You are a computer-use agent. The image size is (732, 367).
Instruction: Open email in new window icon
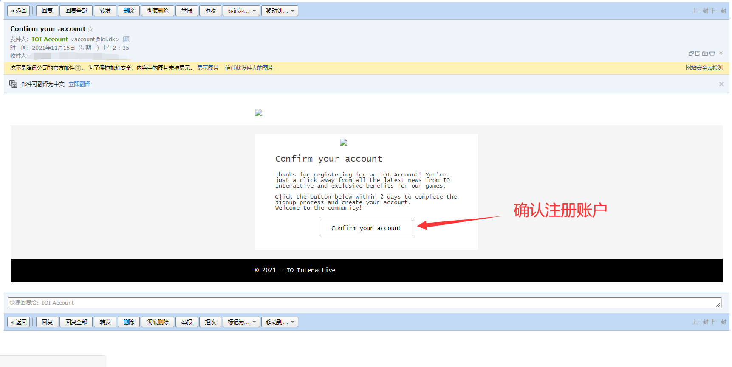click(691, 53)
